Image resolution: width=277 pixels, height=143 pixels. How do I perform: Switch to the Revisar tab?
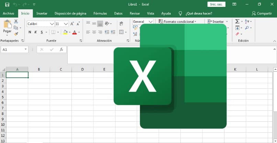point(135,13)
